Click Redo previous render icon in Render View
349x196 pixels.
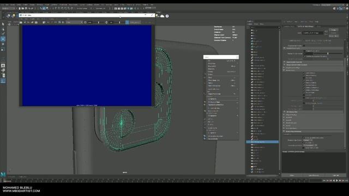coord(21,22)
